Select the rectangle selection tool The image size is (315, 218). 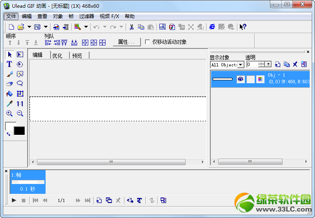(x=20, y=54)
